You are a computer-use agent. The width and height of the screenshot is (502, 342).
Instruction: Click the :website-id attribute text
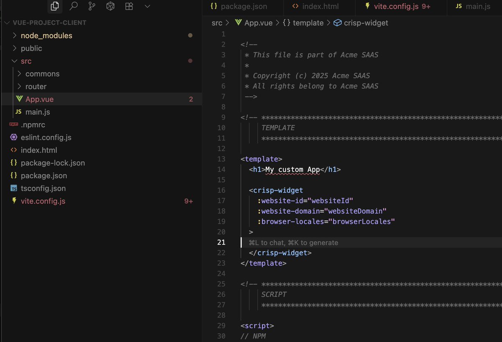(x=280, y=201)
